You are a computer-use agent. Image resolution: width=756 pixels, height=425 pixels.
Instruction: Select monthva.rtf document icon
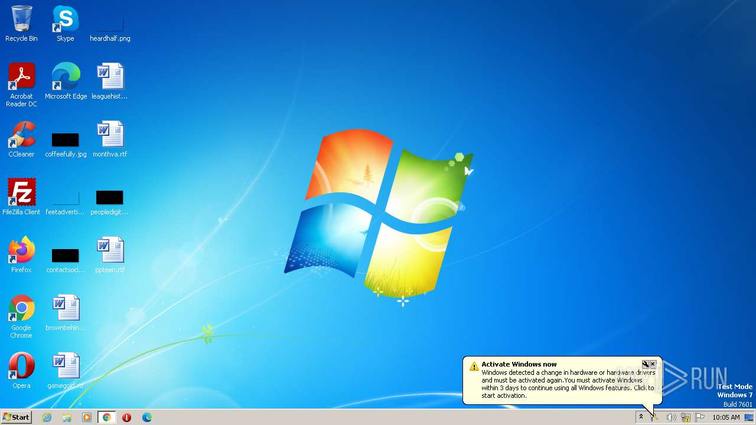(110, 139)
